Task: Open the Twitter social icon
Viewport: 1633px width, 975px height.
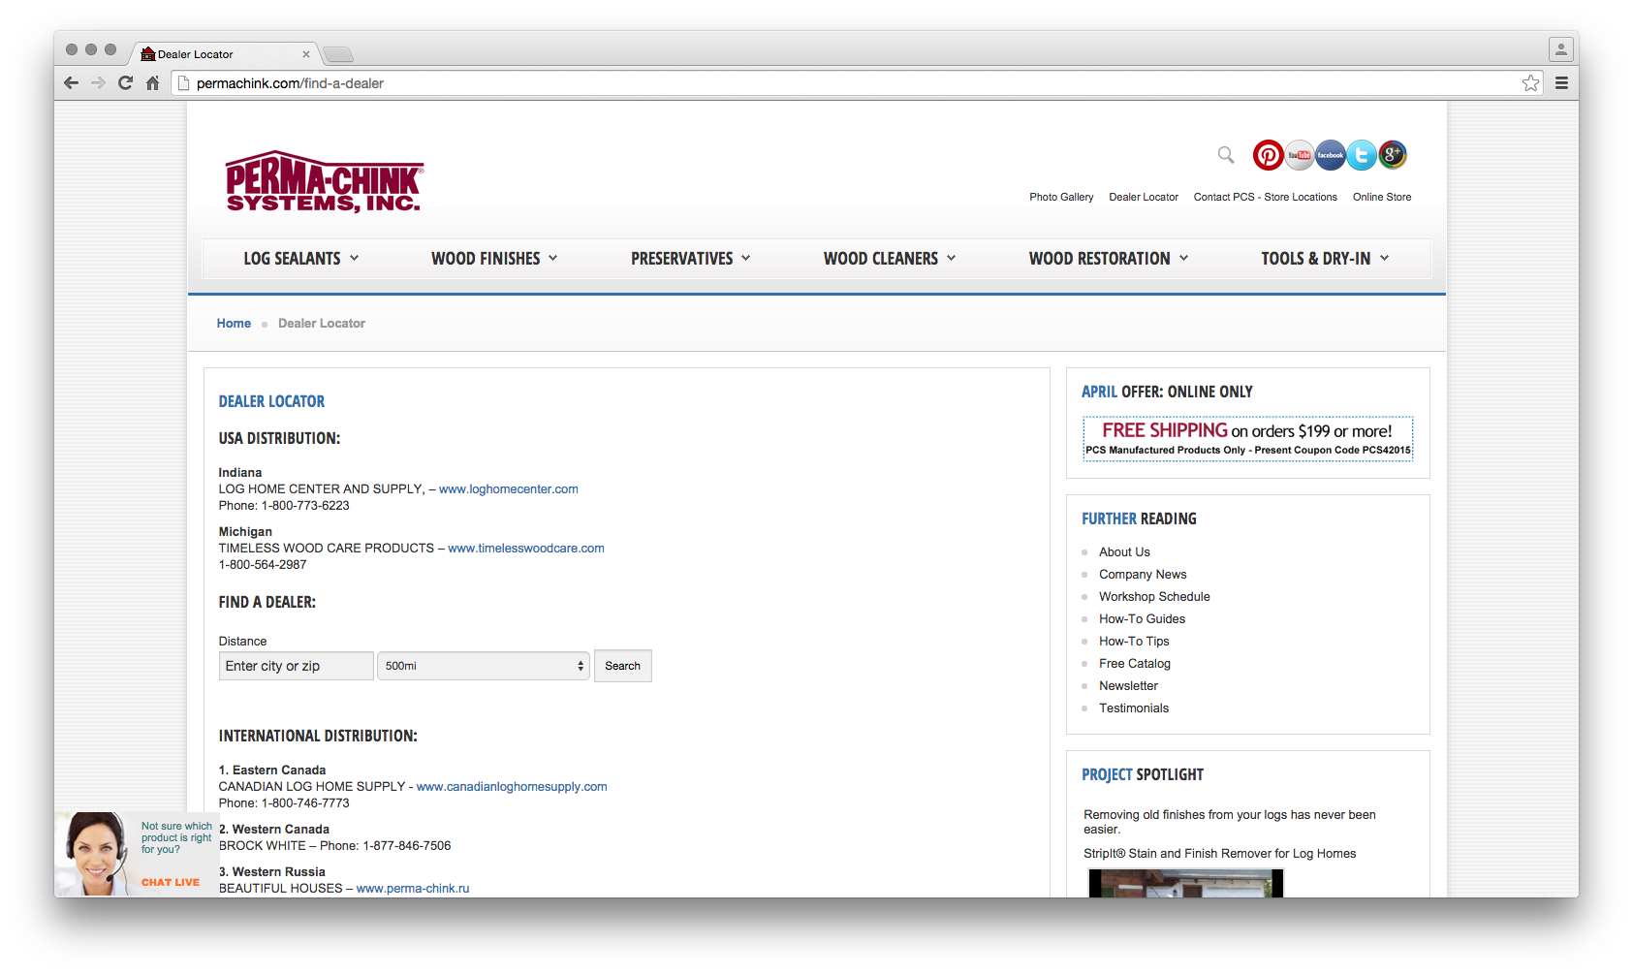Action: [1362, 155]
